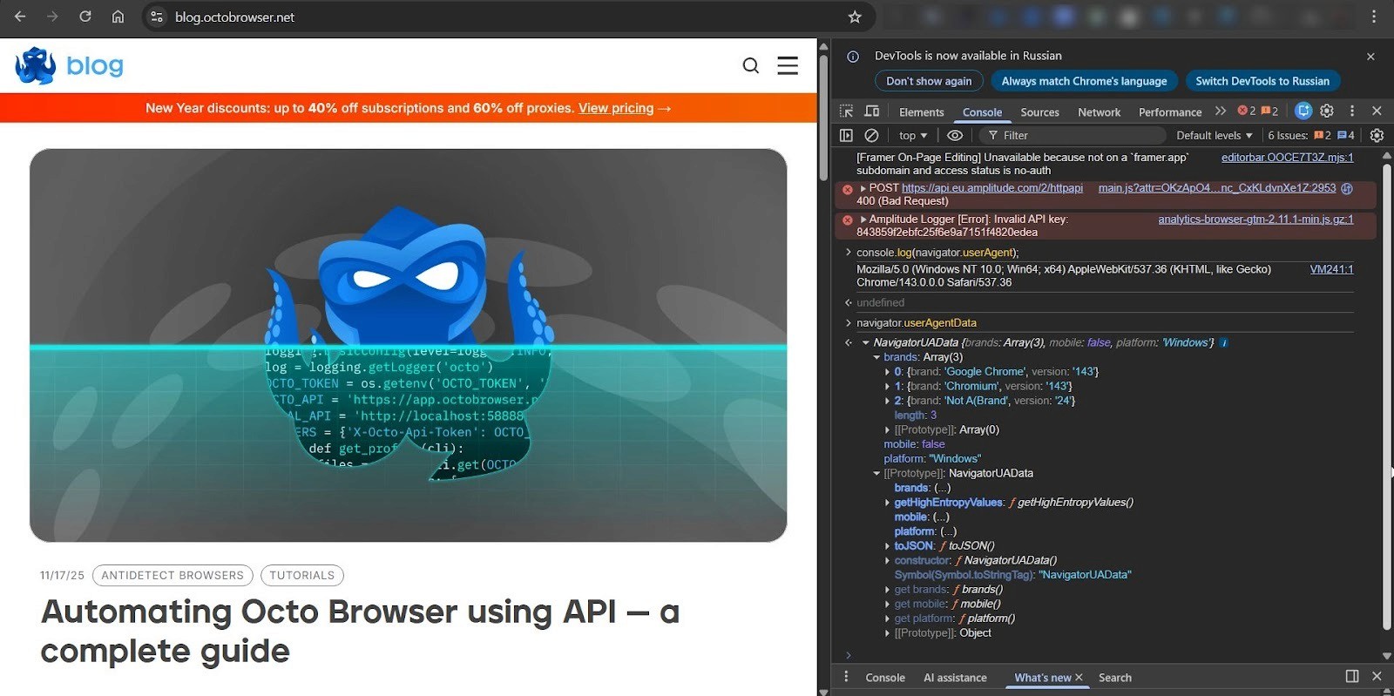Open the Default levels dropdown
This screenshot has height=696, width=1394.
[x=1214, y=135]
